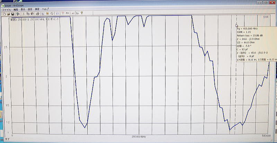Screen dimensions: 277x143
Task: Create a new file with the New icon
Action: click(5, 14)
